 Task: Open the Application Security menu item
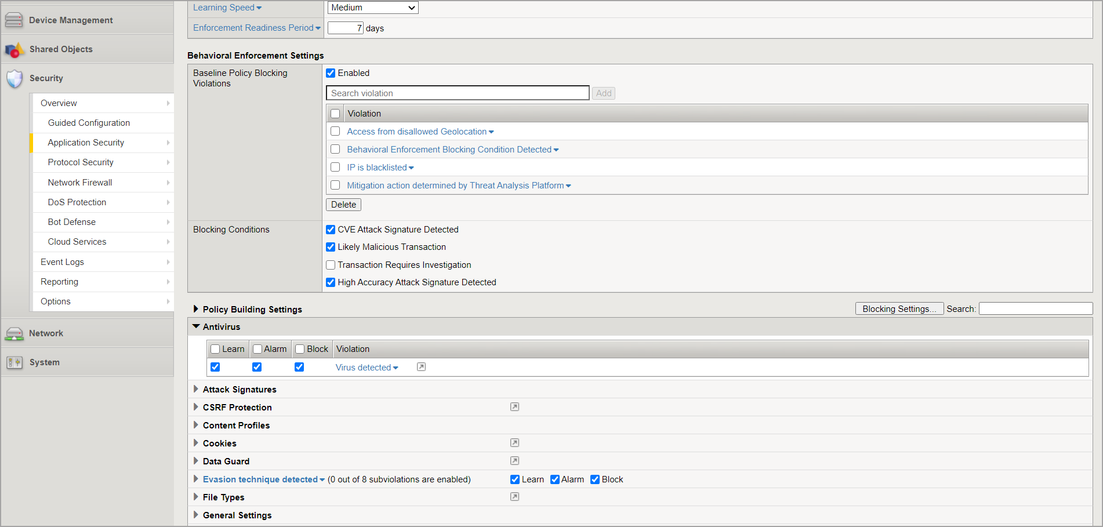[x=86, y=143]
